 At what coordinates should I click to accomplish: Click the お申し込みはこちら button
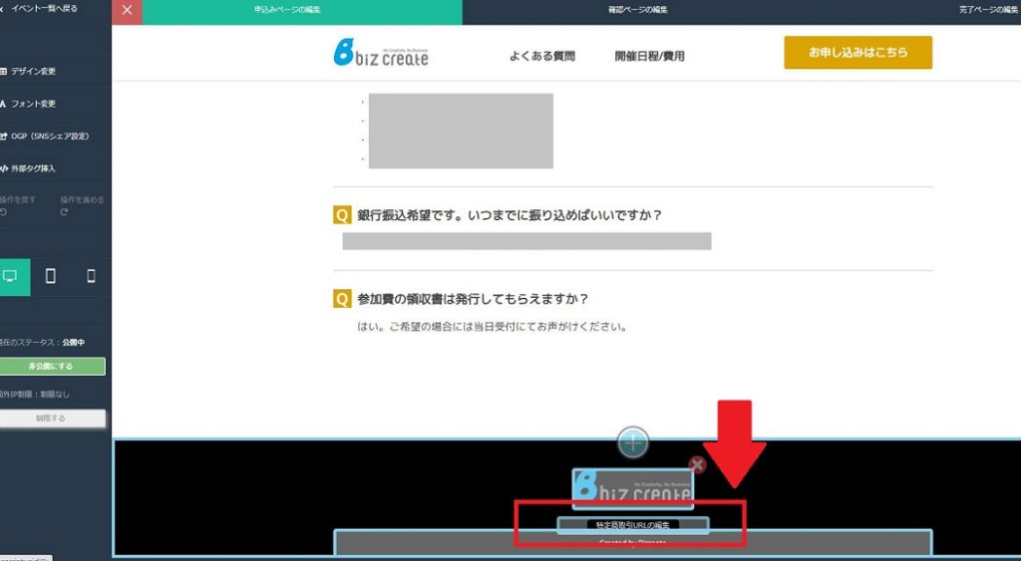857,52
